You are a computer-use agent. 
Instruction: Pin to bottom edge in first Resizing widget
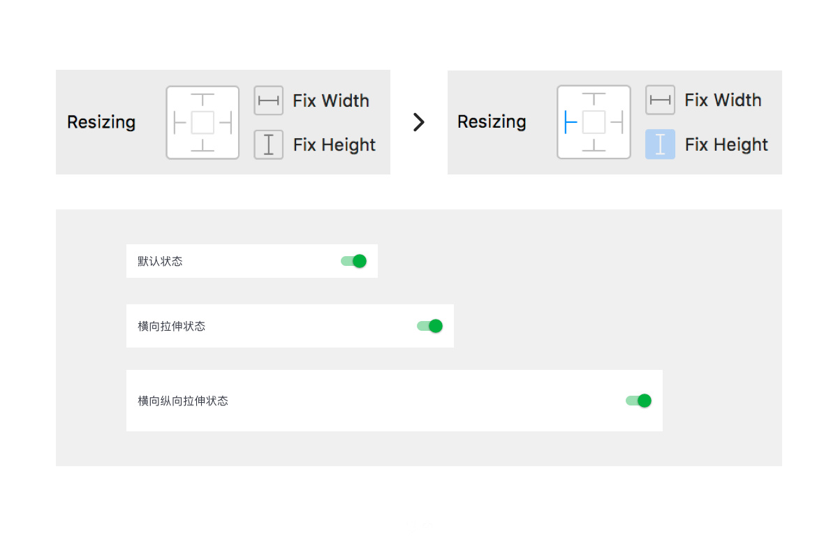(x=203, y=145)
